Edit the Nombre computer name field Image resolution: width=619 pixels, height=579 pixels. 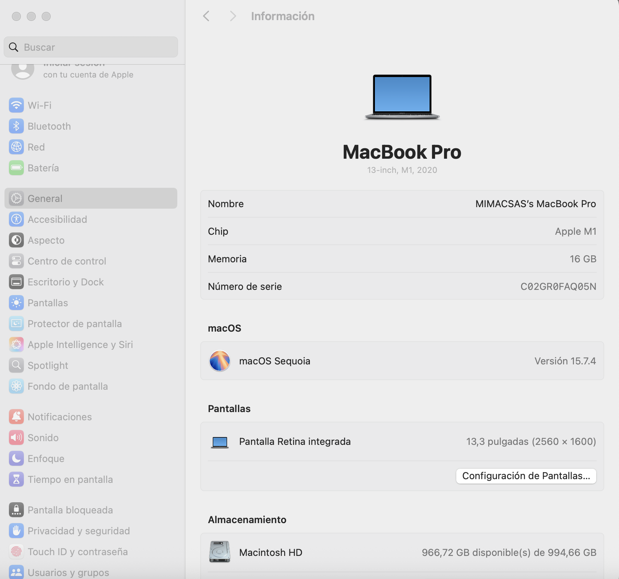coord(535,204)
